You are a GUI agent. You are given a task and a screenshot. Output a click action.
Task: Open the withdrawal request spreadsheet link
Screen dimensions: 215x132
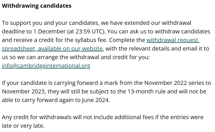173,40
